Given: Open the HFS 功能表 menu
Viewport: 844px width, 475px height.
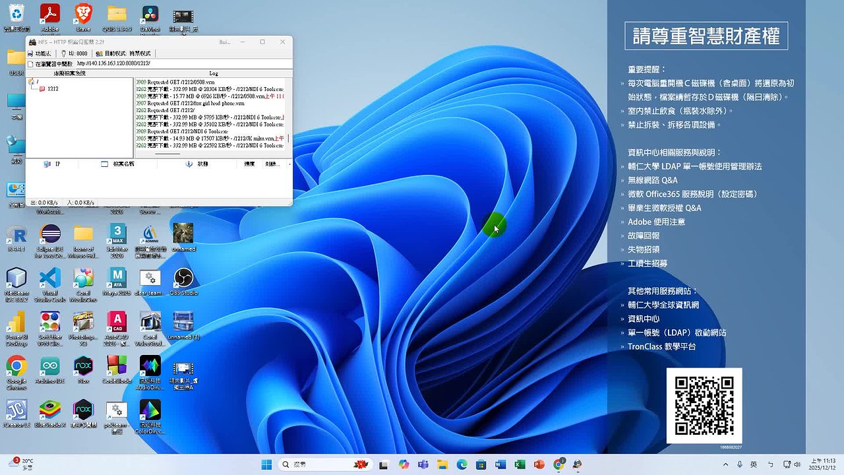Looking at the screenshot, I should coord(40,53).
